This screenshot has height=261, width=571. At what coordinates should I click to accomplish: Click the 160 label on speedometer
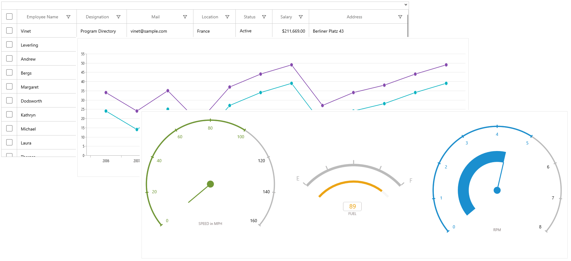(x=253, y=221)
